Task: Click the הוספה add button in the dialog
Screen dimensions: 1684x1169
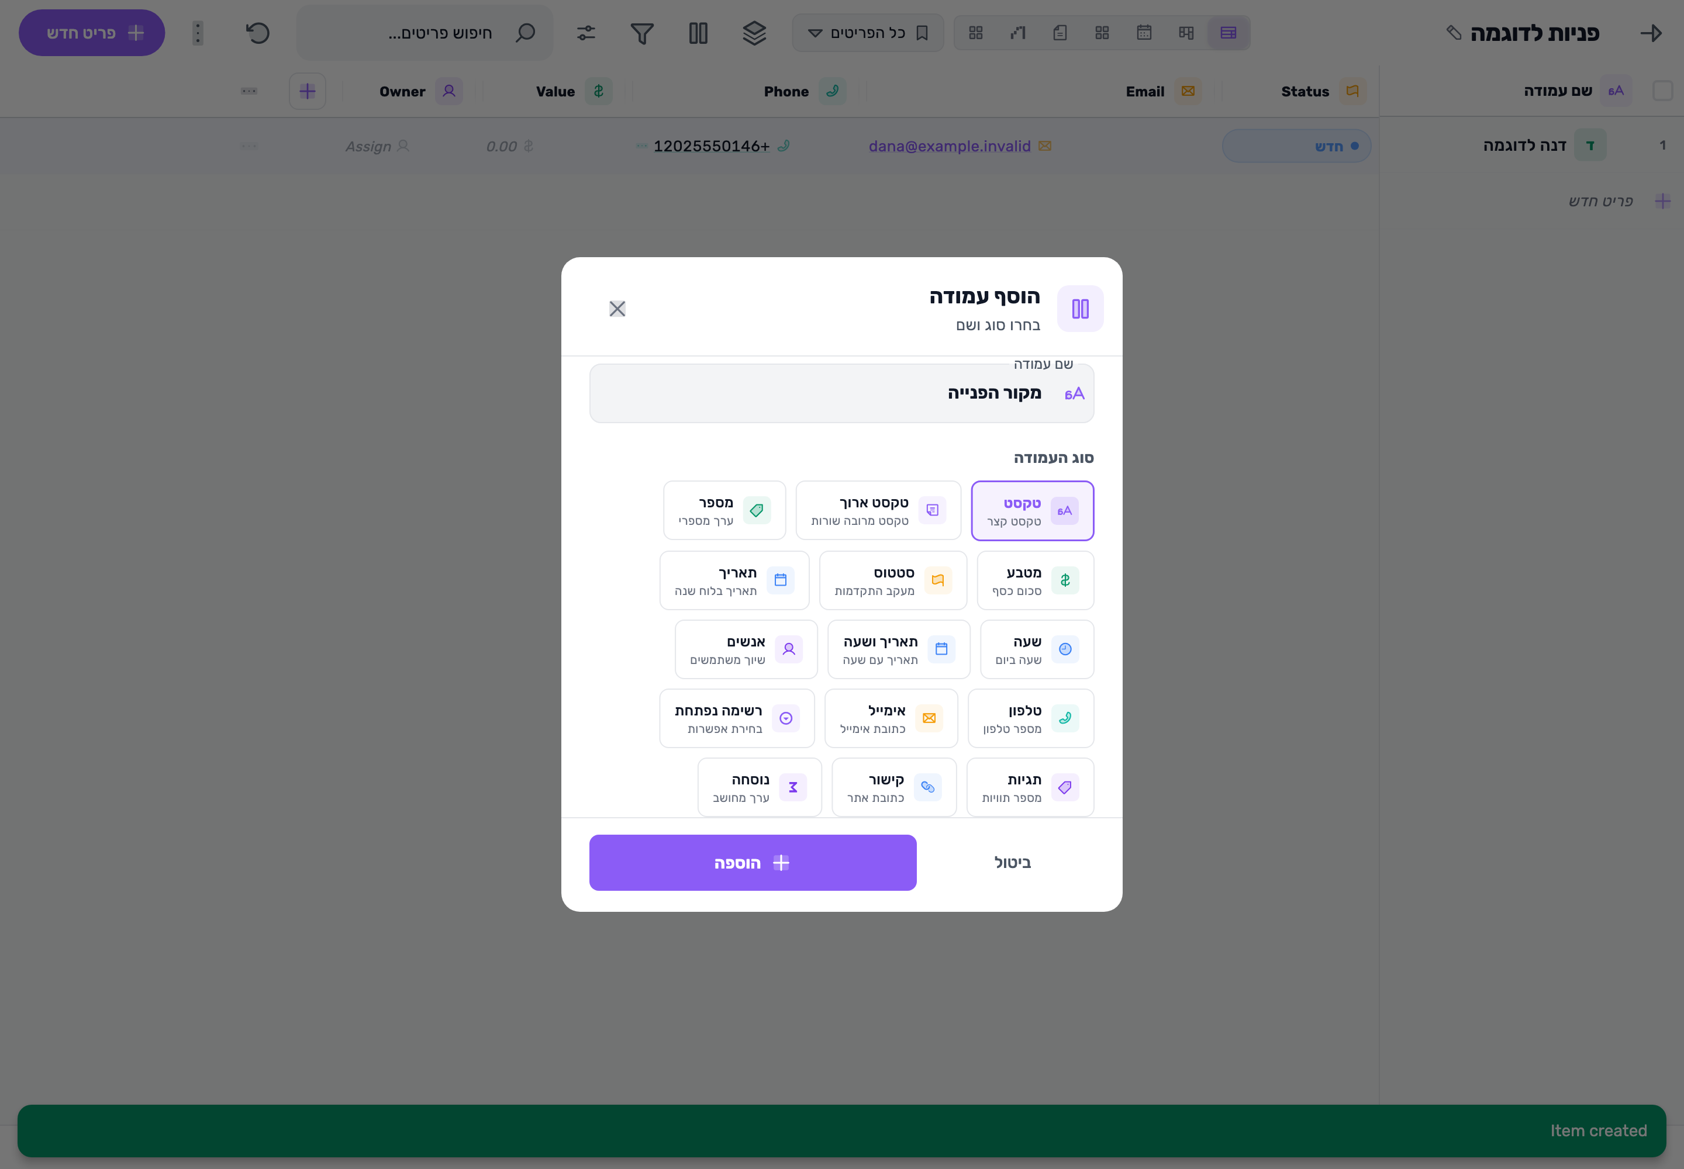Action: [753, 863]
